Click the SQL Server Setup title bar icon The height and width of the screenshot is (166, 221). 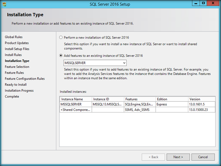coord(5,4)
